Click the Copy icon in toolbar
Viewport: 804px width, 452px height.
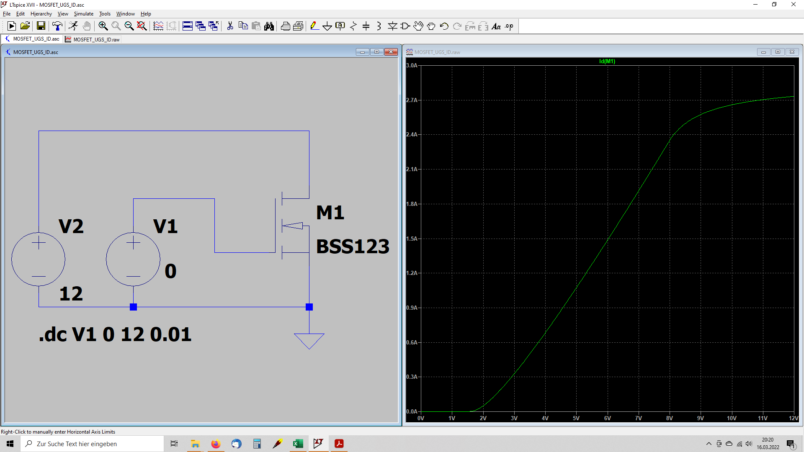point(243,26)
